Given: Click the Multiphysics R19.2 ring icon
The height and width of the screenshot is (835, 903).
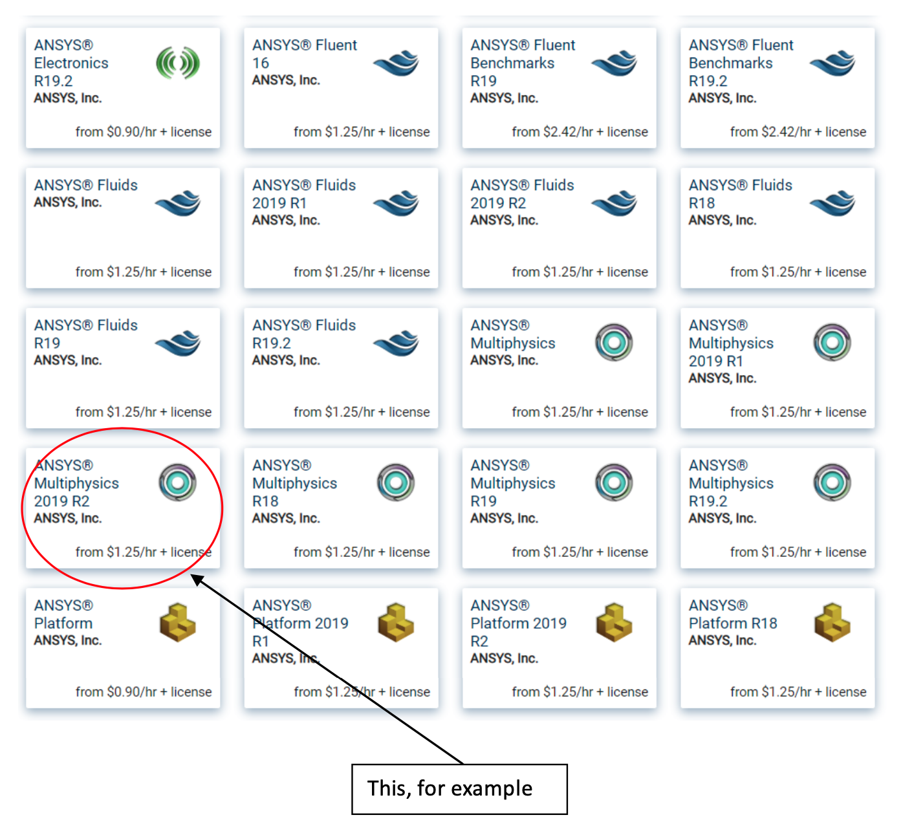Looking at the screenshot, I should click(832, 483).
